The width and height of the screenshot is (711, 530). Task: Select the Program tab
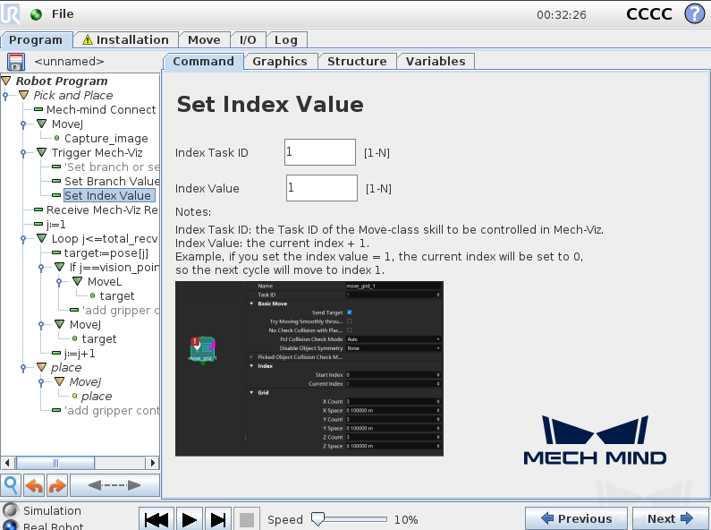click(36, 40)
